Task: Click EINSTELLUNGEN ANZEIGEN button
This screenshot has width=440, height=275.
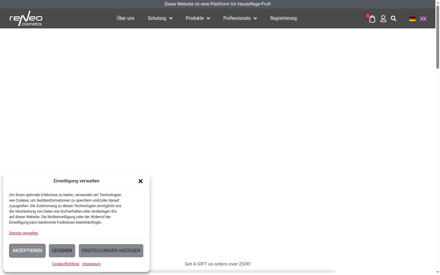Action: [x=111, y=251]
